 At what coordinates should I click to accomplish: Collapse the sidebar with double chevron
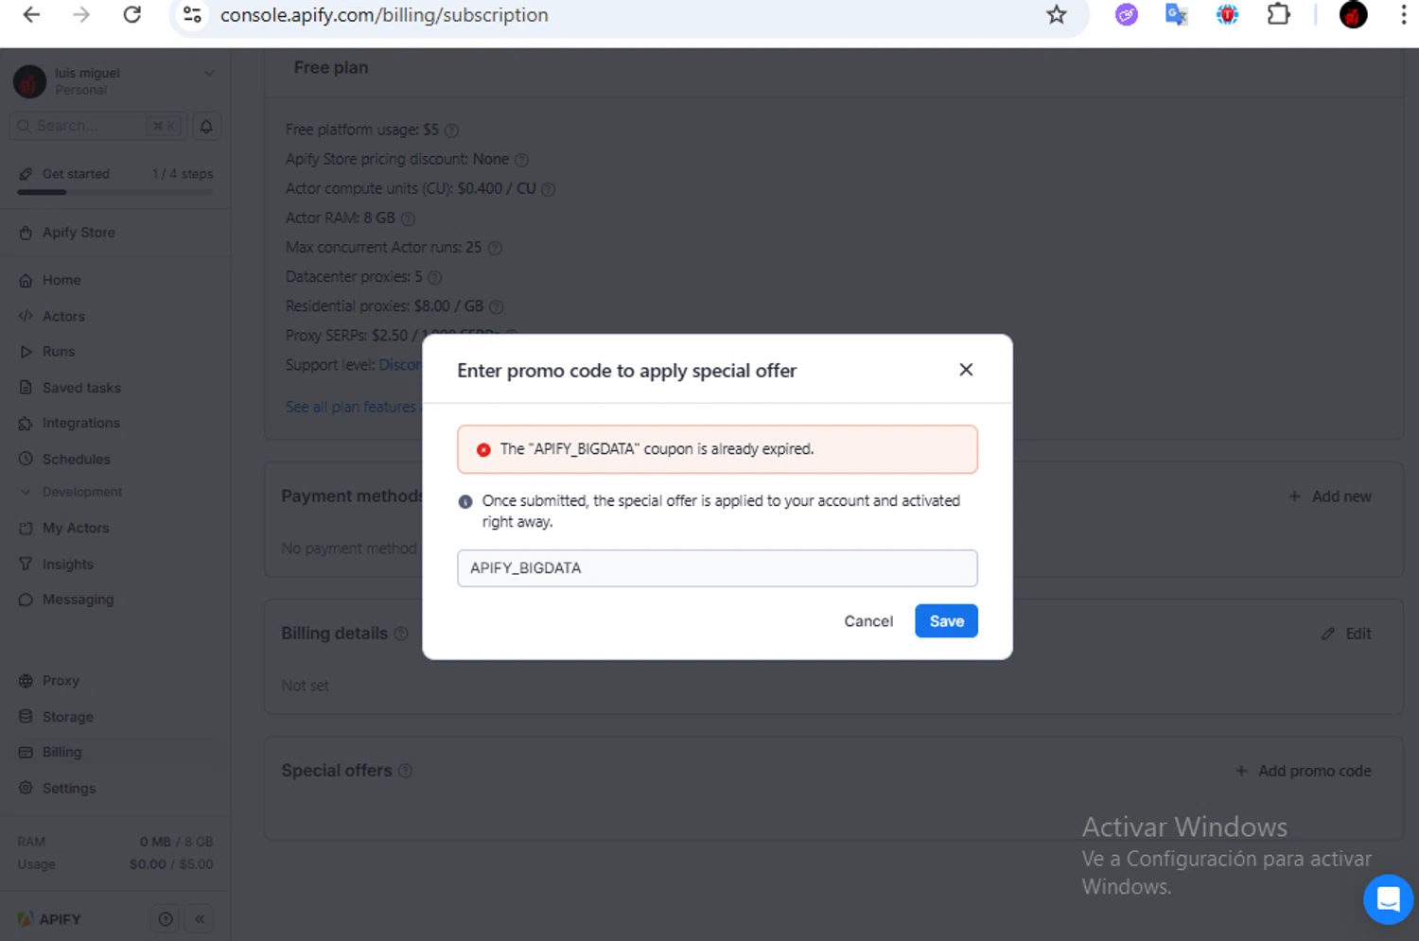point(200,919)
